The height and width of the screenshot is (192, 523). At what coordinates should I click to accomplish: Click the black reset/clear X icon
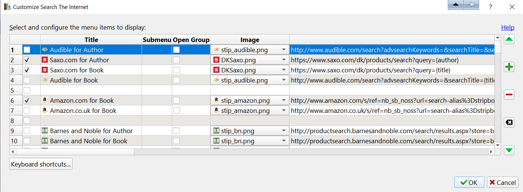tap(509, 122)
